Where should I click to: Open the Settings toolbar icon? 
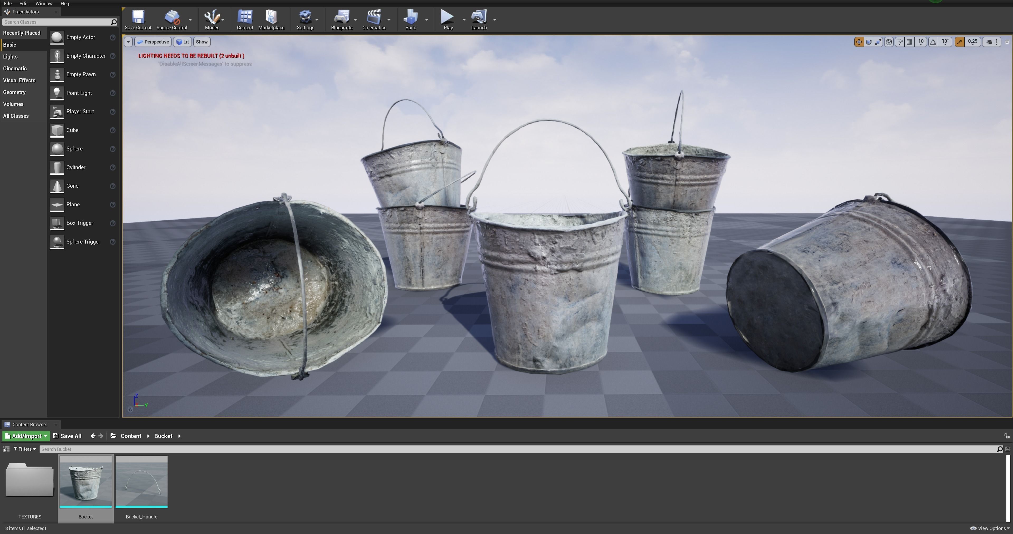point(305,17)
